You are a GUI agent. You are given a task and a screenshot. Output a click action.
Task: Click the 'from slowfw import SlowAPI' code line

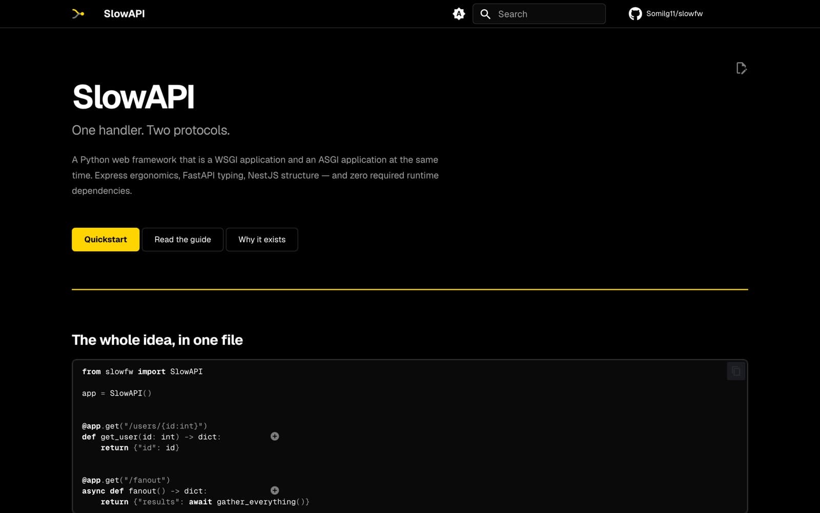[x=142, y=371]
